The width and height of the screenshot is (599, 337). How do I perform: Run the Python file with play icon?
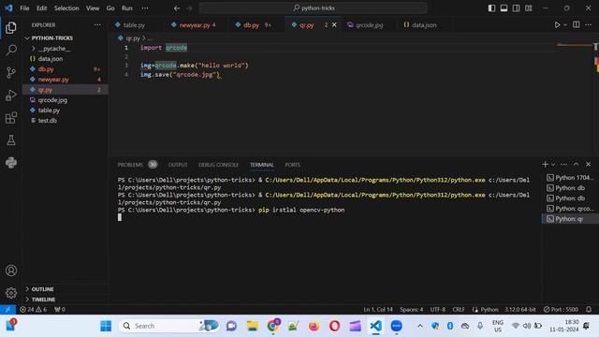[557, 25]
